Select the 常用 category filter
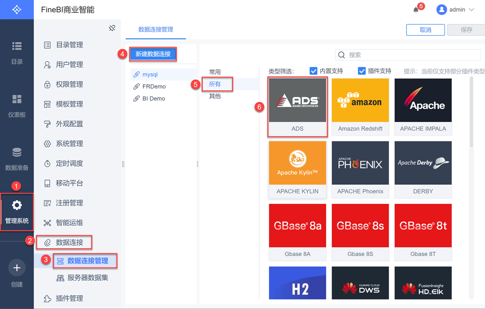 [215, 72]
